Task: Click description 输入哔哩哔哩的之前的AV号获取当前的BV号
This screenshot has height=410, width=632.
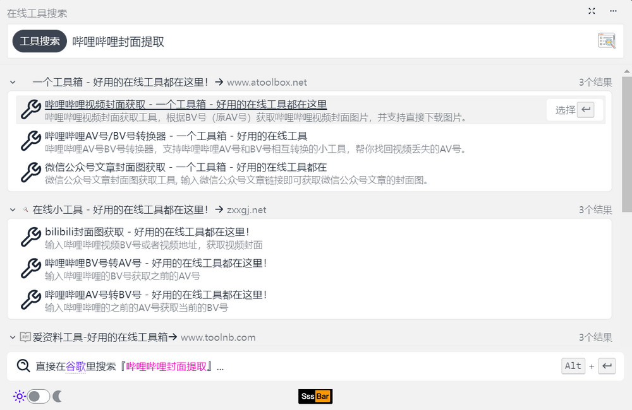Action: tap(137, 308)
